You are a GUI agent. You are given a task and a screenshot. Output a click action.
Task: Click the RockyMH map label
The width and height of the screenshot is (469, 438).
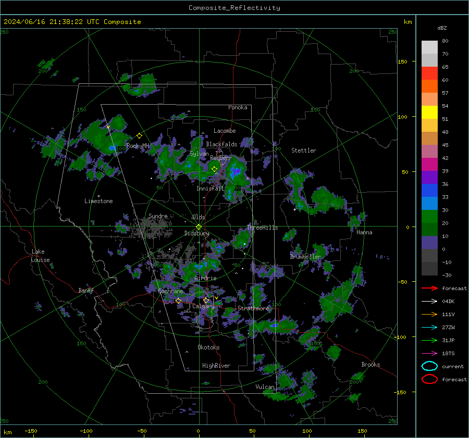pos(138,146)
